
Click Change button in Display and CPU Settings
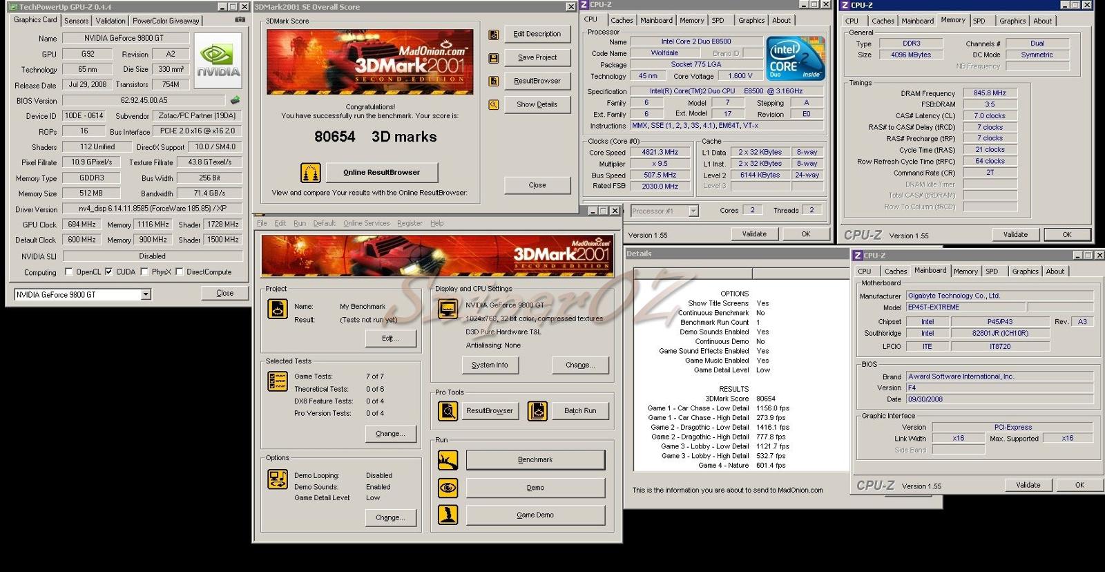coord(579,365)
